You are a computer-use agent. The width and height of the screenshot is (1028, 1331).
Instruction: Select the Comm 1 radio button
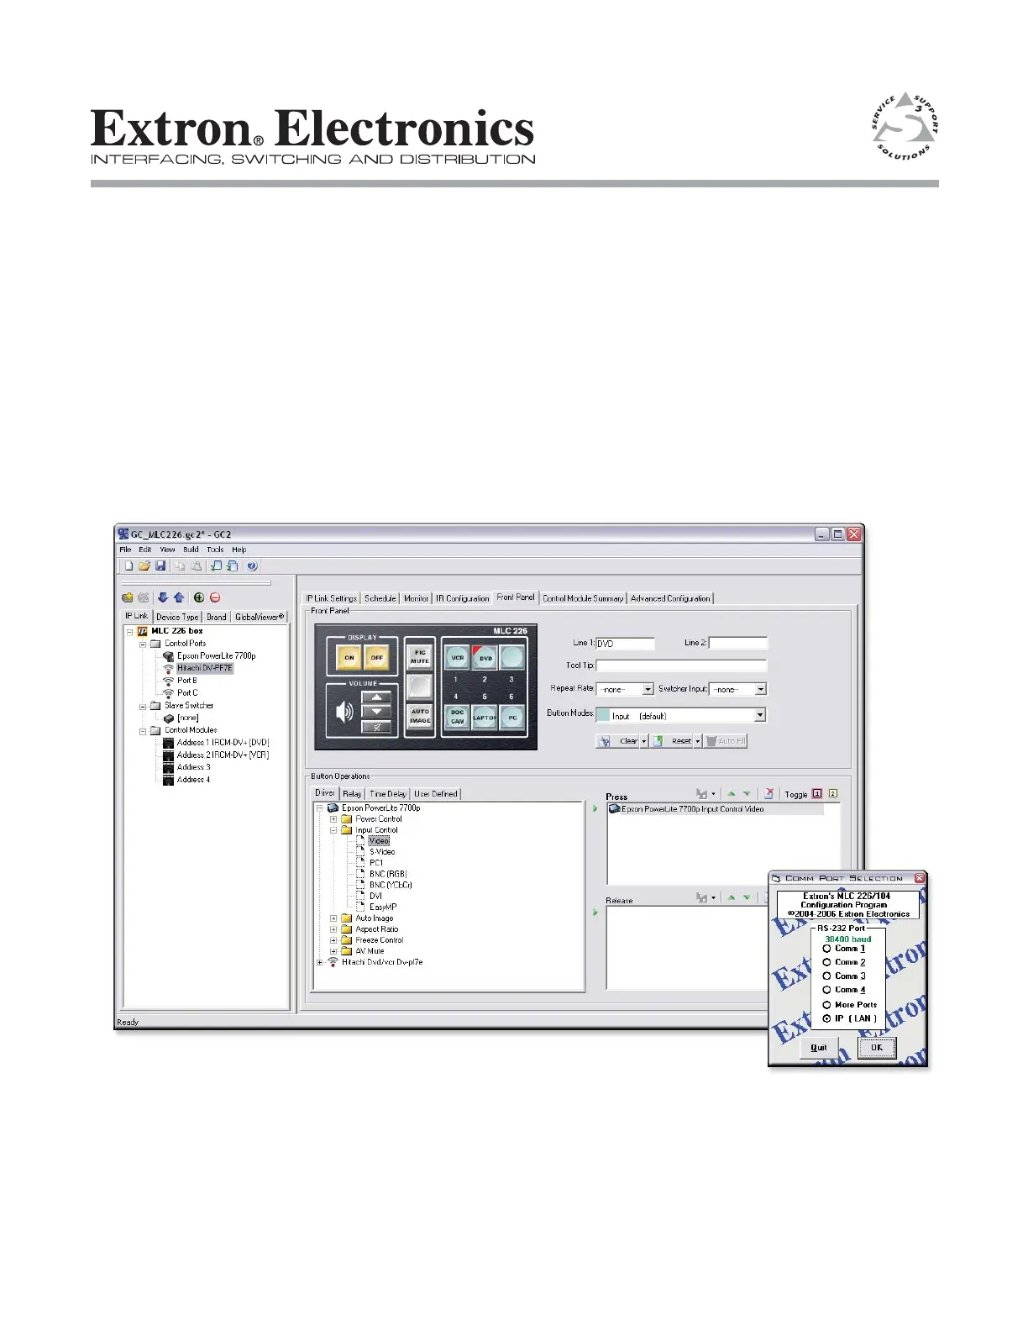pyautogui.click(x=826, y=949)
